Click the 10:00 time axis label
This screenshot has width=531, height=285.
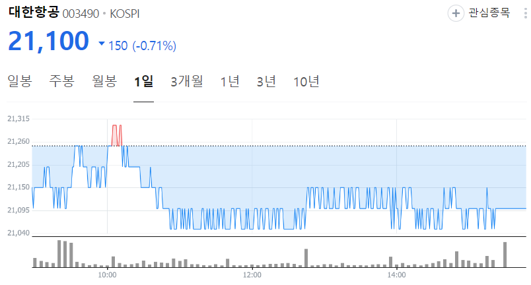pos(108,275)
